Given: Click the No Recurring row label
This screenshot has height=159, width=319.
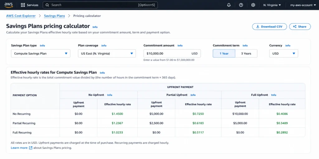Looking at the screenshot, I should coord(21,114).
